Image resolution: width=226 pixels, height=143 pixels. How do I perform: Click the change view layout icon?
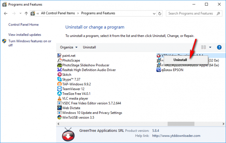tap(204, 47)
